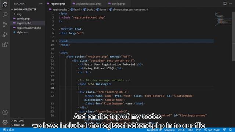Viewport: 235px width, 132px height.
Task: Click the Ln 30 cursor position indicator
Action: point(154,130)
